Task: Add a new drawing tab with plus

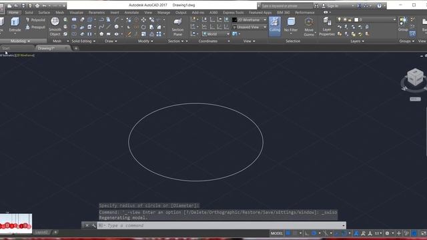Action: click(76, 48)
